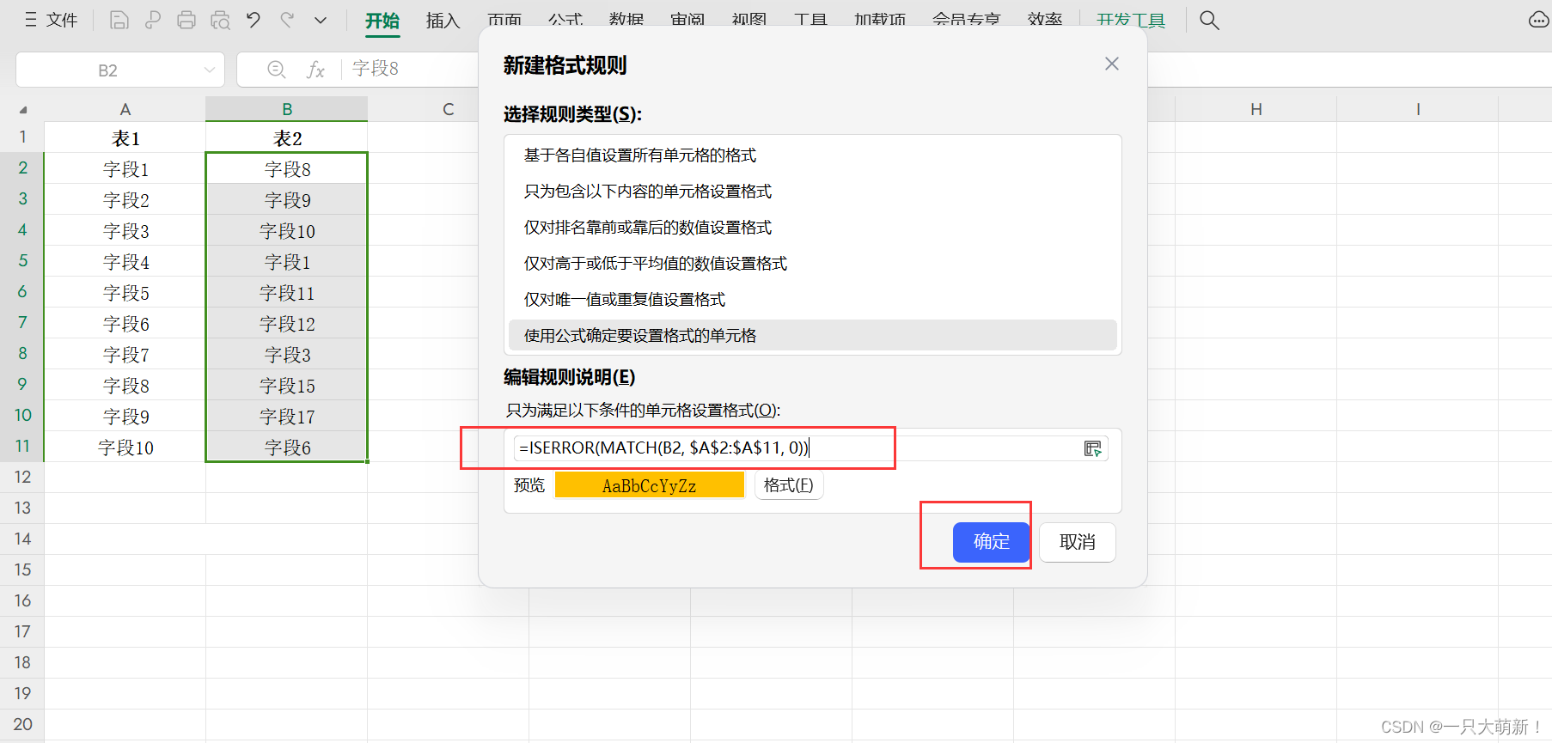Click the fx insert function icon
Image resolution: width=1552 pixels, height=743 pixels.
click(316, 70)
